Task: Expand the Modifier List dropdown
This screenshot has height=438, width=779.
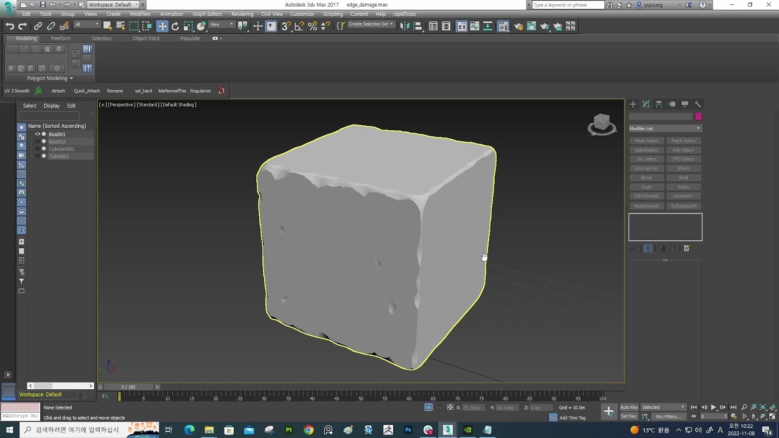Action: point(665,128)
